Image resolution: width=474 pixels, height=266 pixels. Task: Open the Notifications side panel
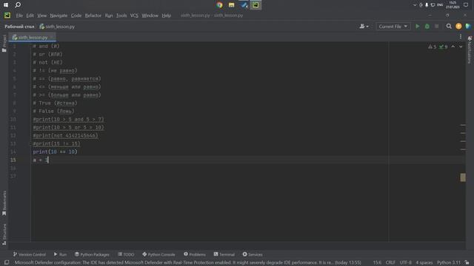(x=470, y=50)
